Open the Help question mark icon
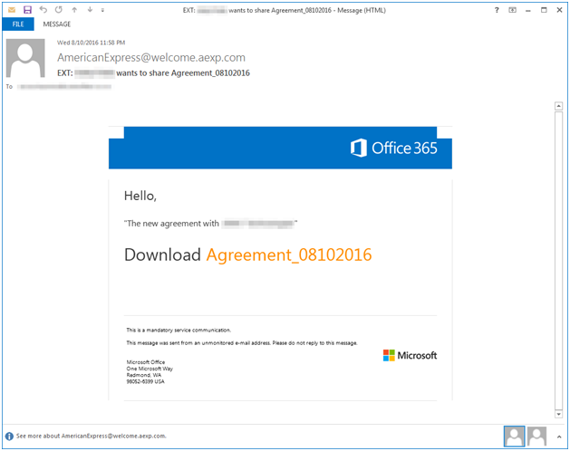Viewport: 570px width, 451px height. (497, 9)
